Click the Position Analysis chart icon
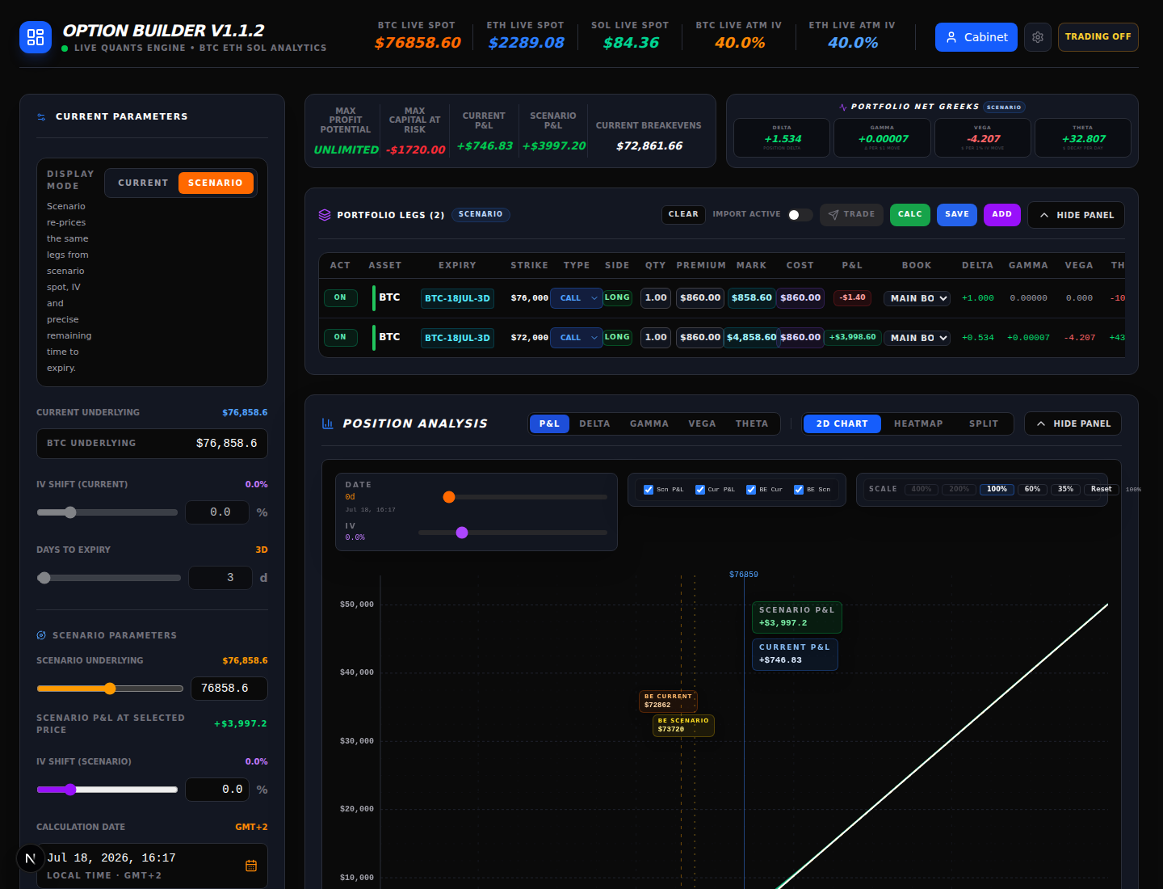This screenshot has width=1163, height=889. pos(328,423)
